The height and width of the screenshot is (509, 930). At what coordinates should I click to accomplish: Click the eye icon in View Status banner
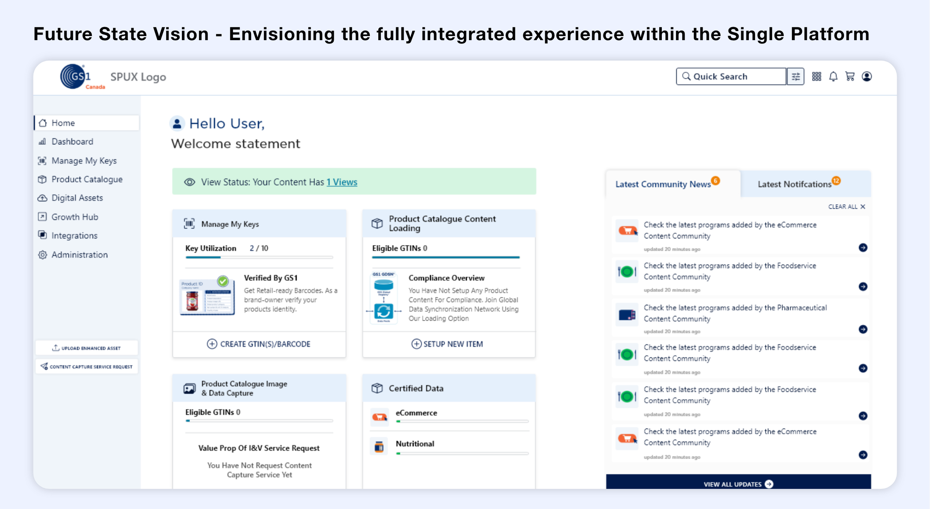point(190,182)
